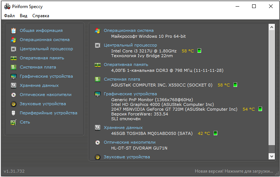Viewport: 280px width, 177px height.
Task: Click the GPU temperature value 54 °C
Action: coord(248,109)
